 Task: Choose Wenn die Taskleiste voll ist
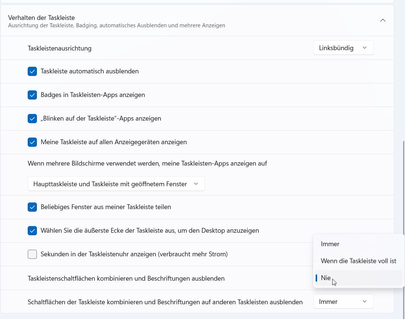358,261
